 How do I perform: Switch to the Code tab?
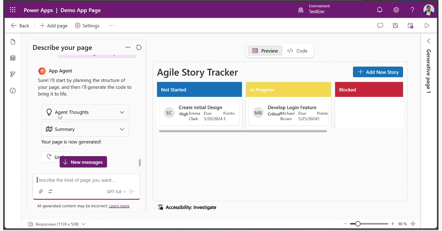pos(297,51)
